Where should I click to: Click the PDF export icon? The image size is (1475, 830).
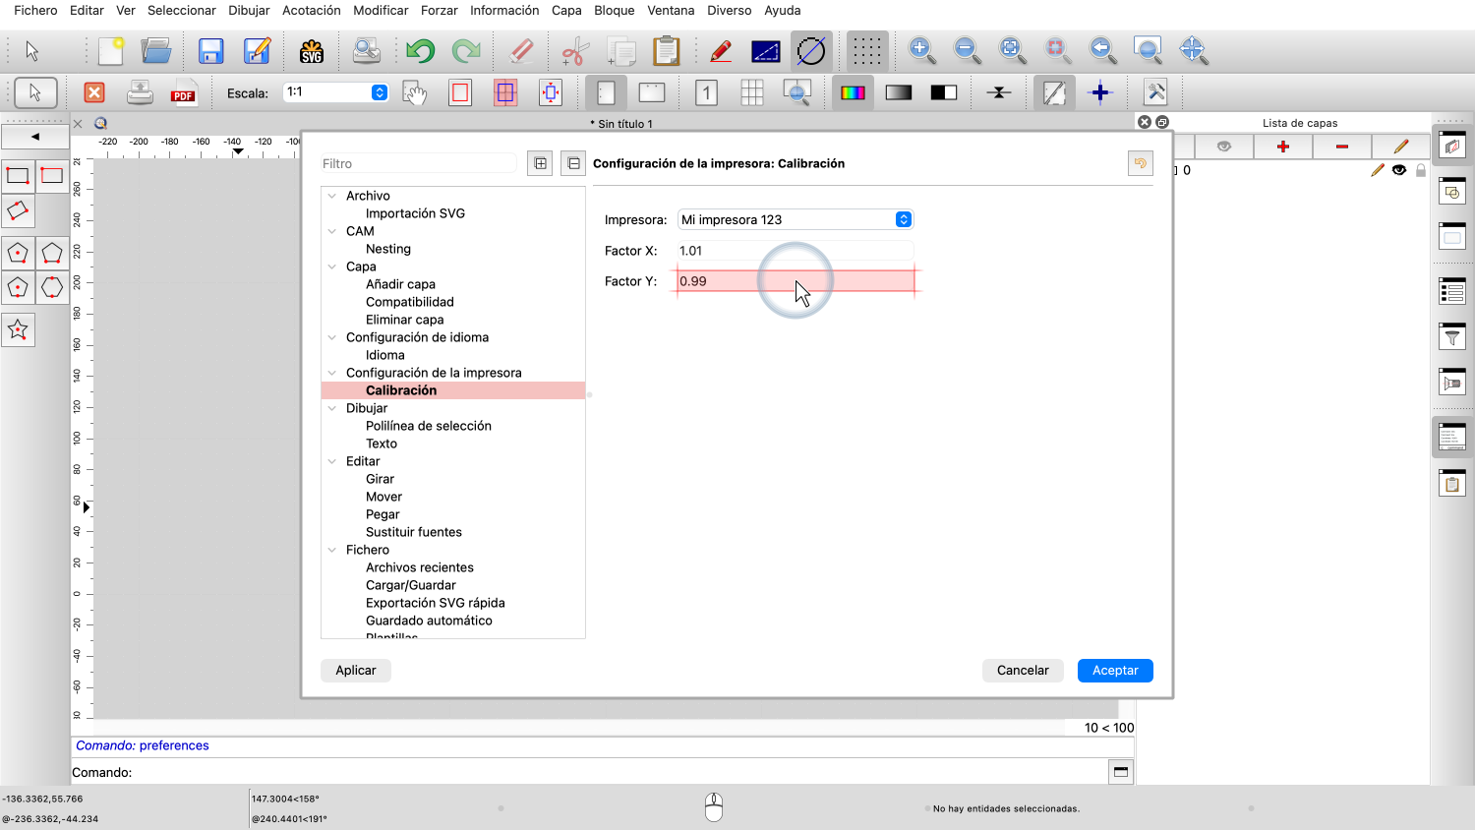(183, 93)
